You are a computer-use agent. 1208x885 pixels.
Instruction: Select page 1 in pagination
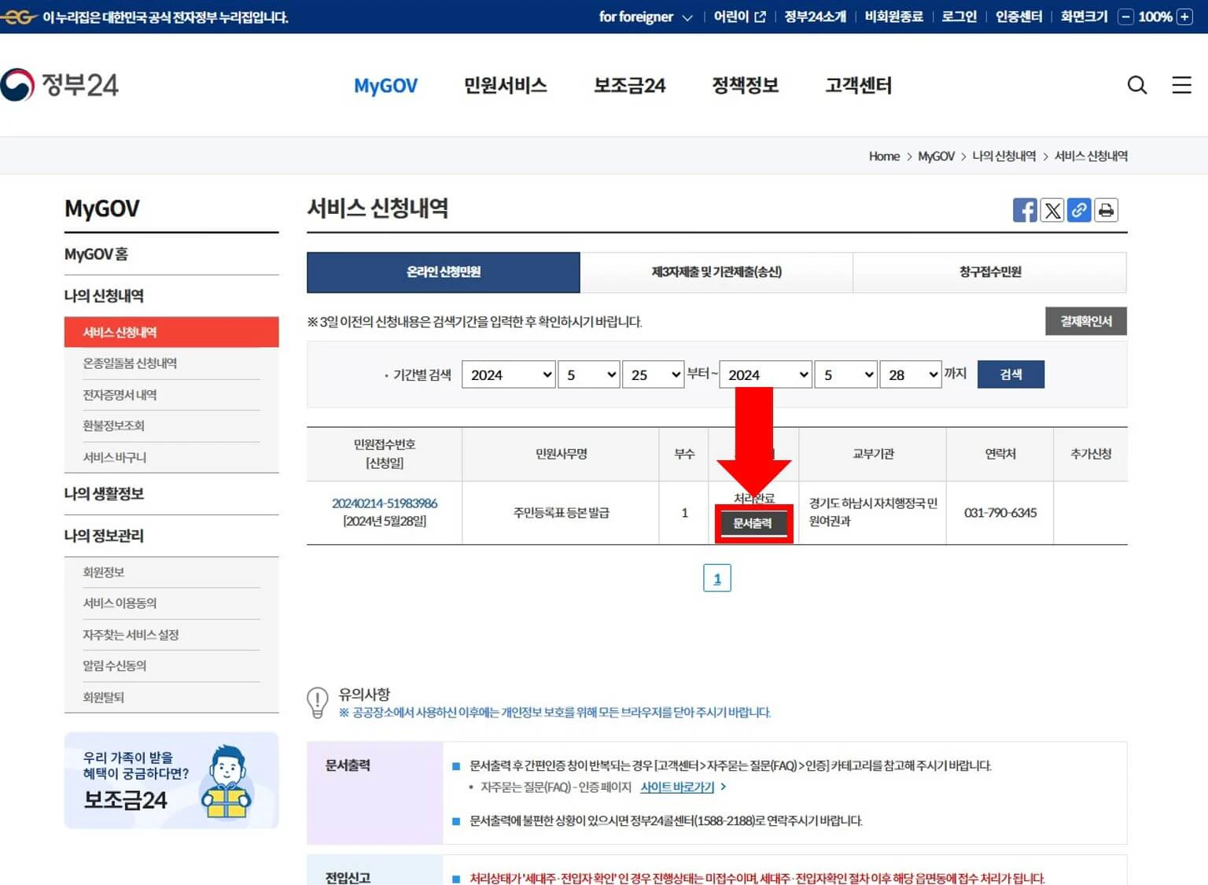click(x=716, y=577)
